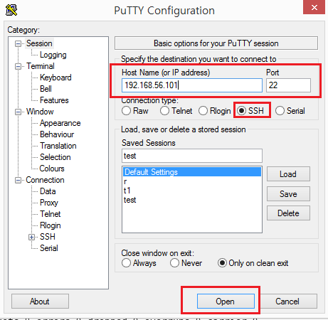This screenshot has height=320, width=328.
Task: Open the Telnet category in tree
Action: coord(51,214)
